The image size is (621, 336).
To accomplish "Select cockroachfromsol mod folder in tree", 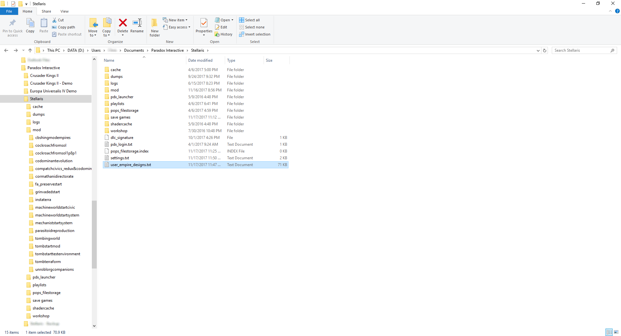I will tap(51, 145).
